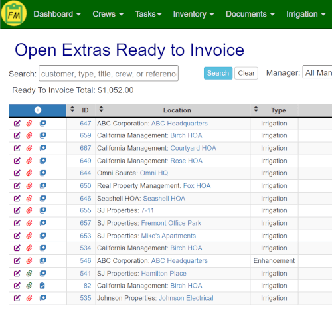
Task: Open attachments for extra 647
Action: (29, 124)
